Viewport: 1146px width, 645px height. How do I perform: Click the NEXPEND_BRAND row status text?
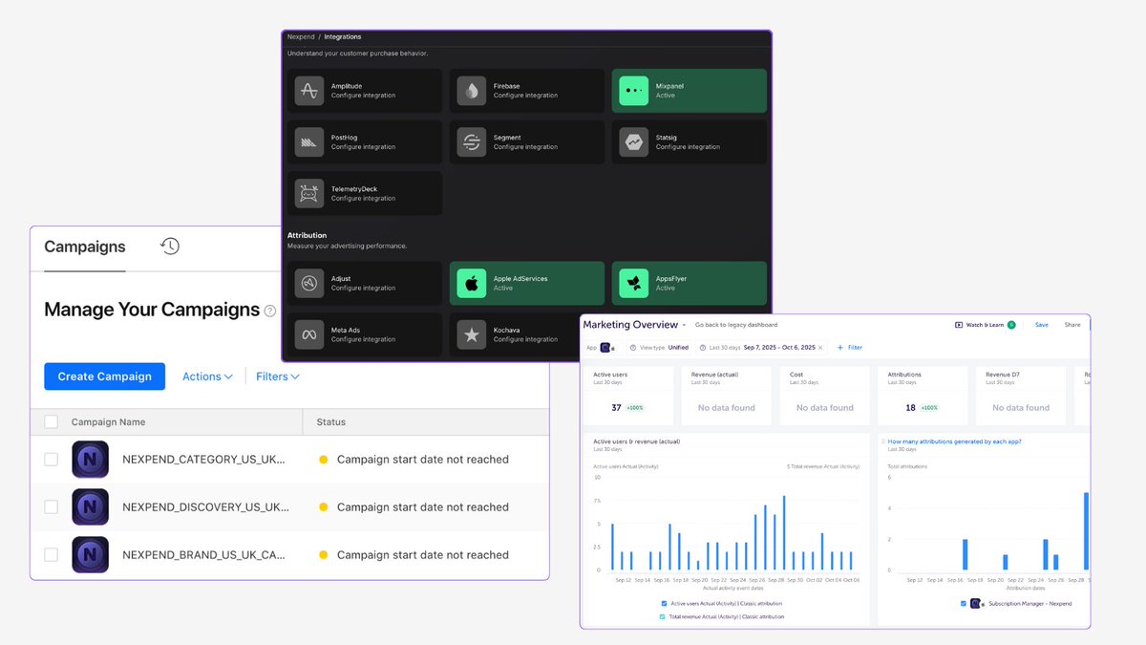click(x=423, y=555)
